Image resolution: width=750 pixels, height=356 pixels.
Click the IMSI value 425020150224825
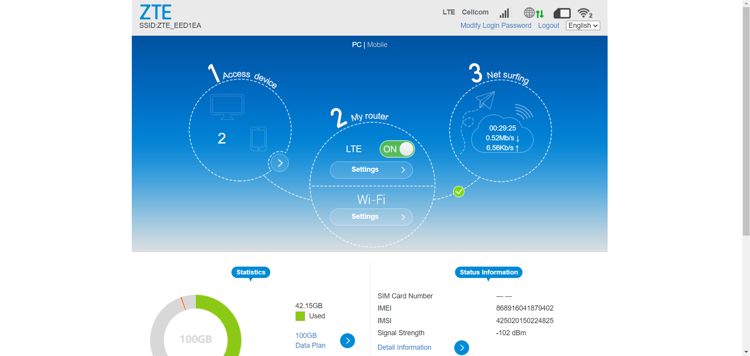[525, 321]
